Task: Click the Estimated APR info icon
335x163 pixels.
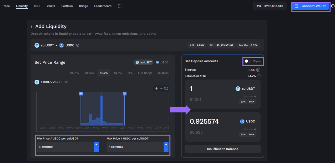Action: coord(259,76)
